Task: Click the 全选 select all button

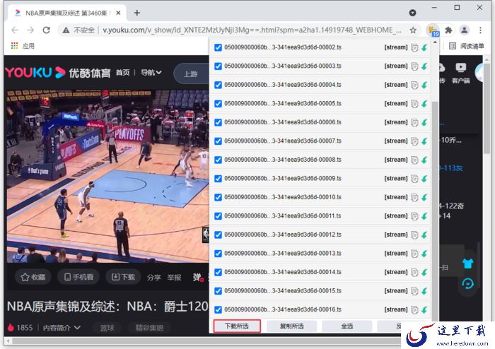Action: pyautogui.click(x=347, y=326)
